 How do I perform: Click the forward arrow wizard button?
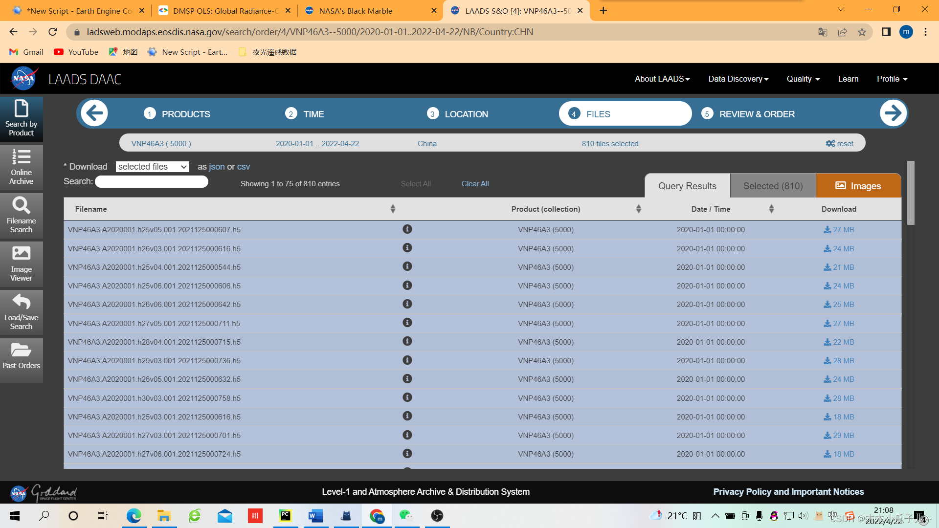(x=893, y=113)
